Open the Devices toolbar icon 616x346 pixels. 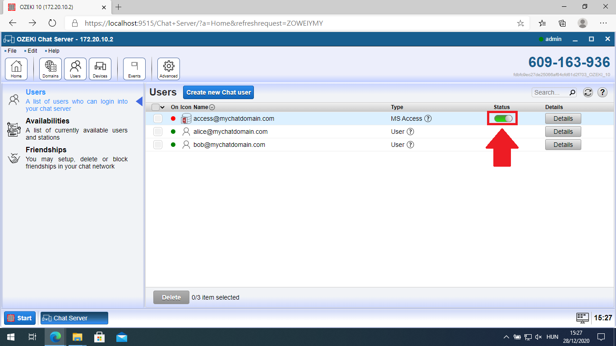100,69
